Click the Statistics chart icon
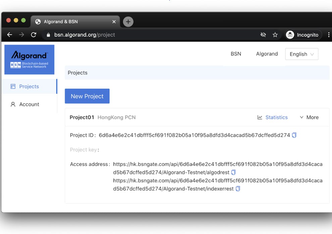This screenshot has height=234, width=332. pyautogui.click(x=260, y=117)
